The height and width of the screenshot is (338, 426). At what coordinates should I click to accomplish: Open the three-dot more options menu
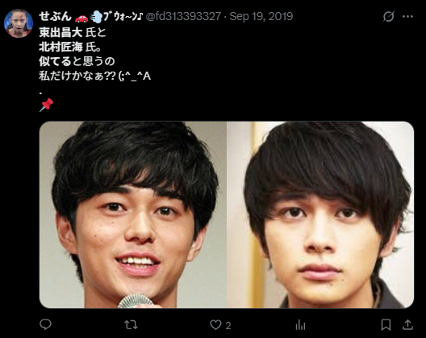coord(407,17)
